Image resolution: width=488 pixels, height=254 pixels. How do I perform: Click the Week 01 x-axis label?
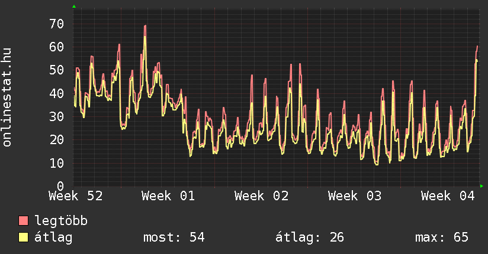click(x=168, y=196)
